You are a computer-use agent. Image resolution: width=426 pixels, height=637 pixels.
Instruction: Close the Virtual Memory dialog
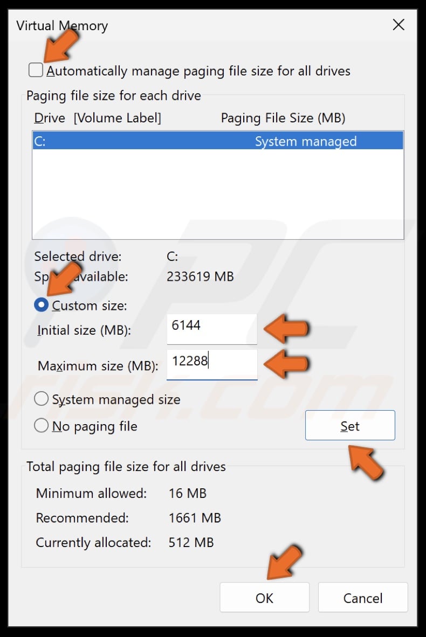coord(398,25)
